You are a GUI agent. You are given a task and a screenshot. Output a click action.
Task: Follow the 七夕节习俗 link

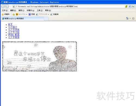pos(14,32)
